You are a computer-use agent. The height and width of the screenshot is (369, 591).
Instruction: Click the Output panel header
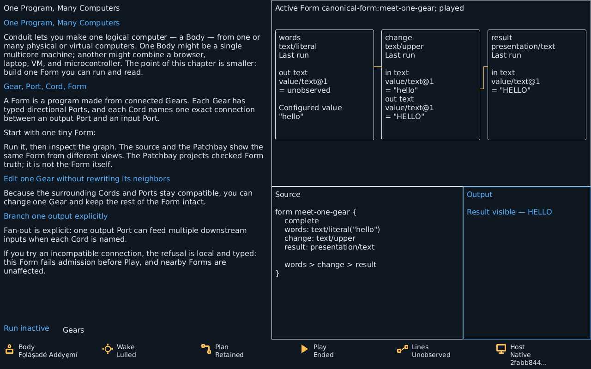(x=479, y=195)
